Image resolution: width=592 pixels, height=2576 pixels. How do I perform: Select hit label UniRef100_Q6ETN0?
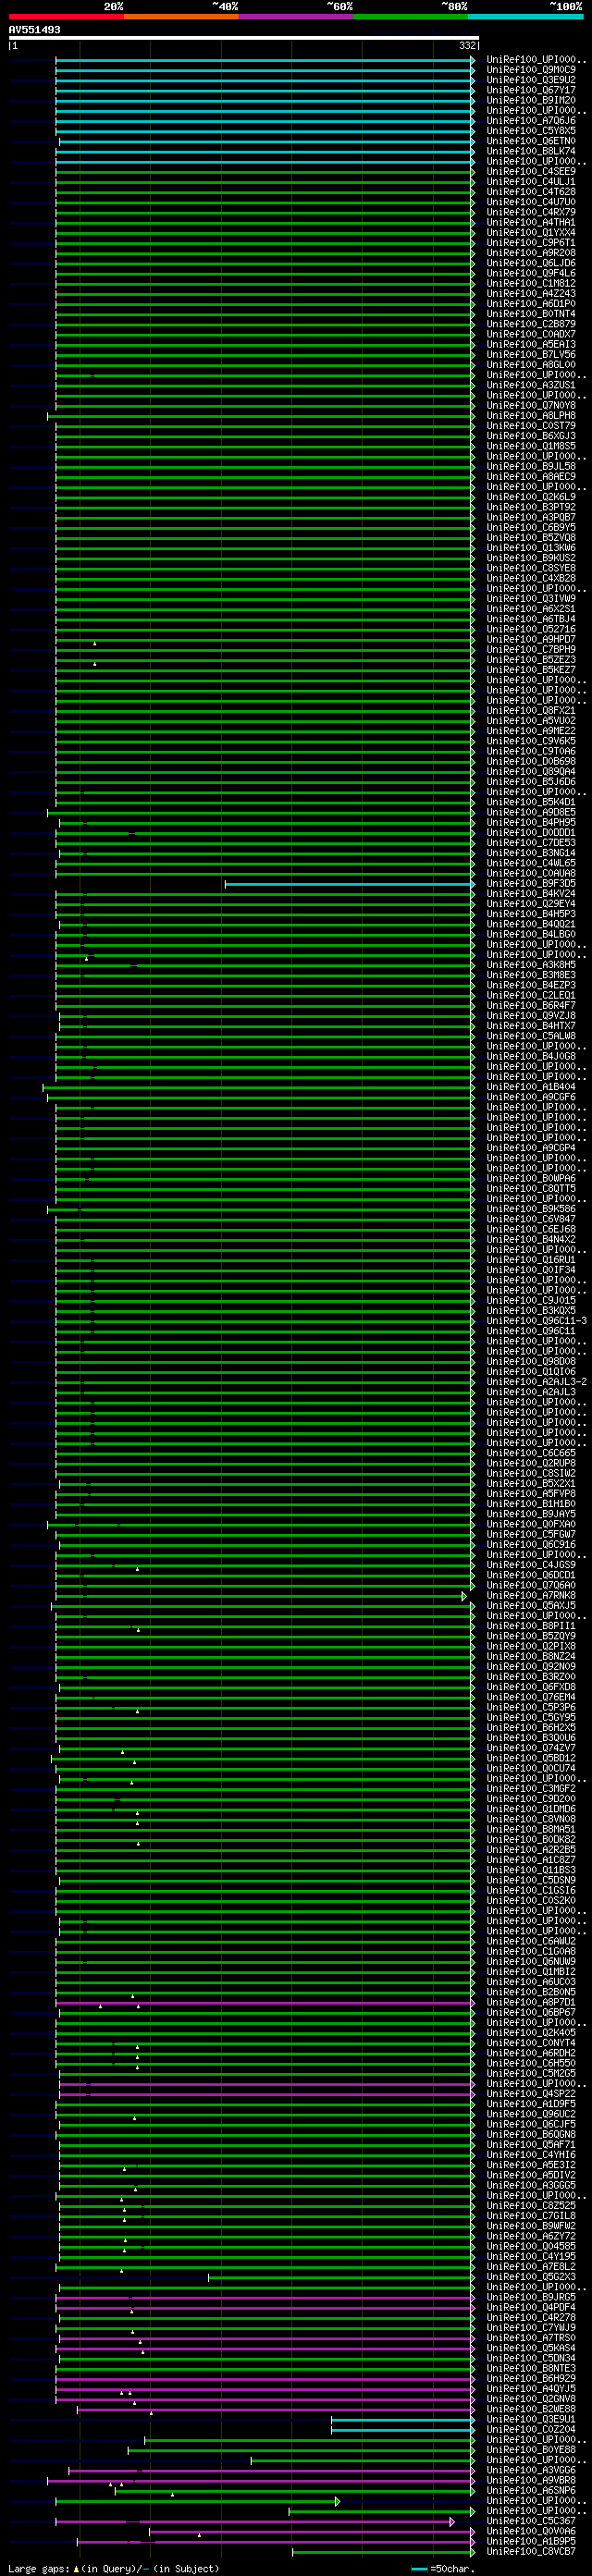pos(531,141)
